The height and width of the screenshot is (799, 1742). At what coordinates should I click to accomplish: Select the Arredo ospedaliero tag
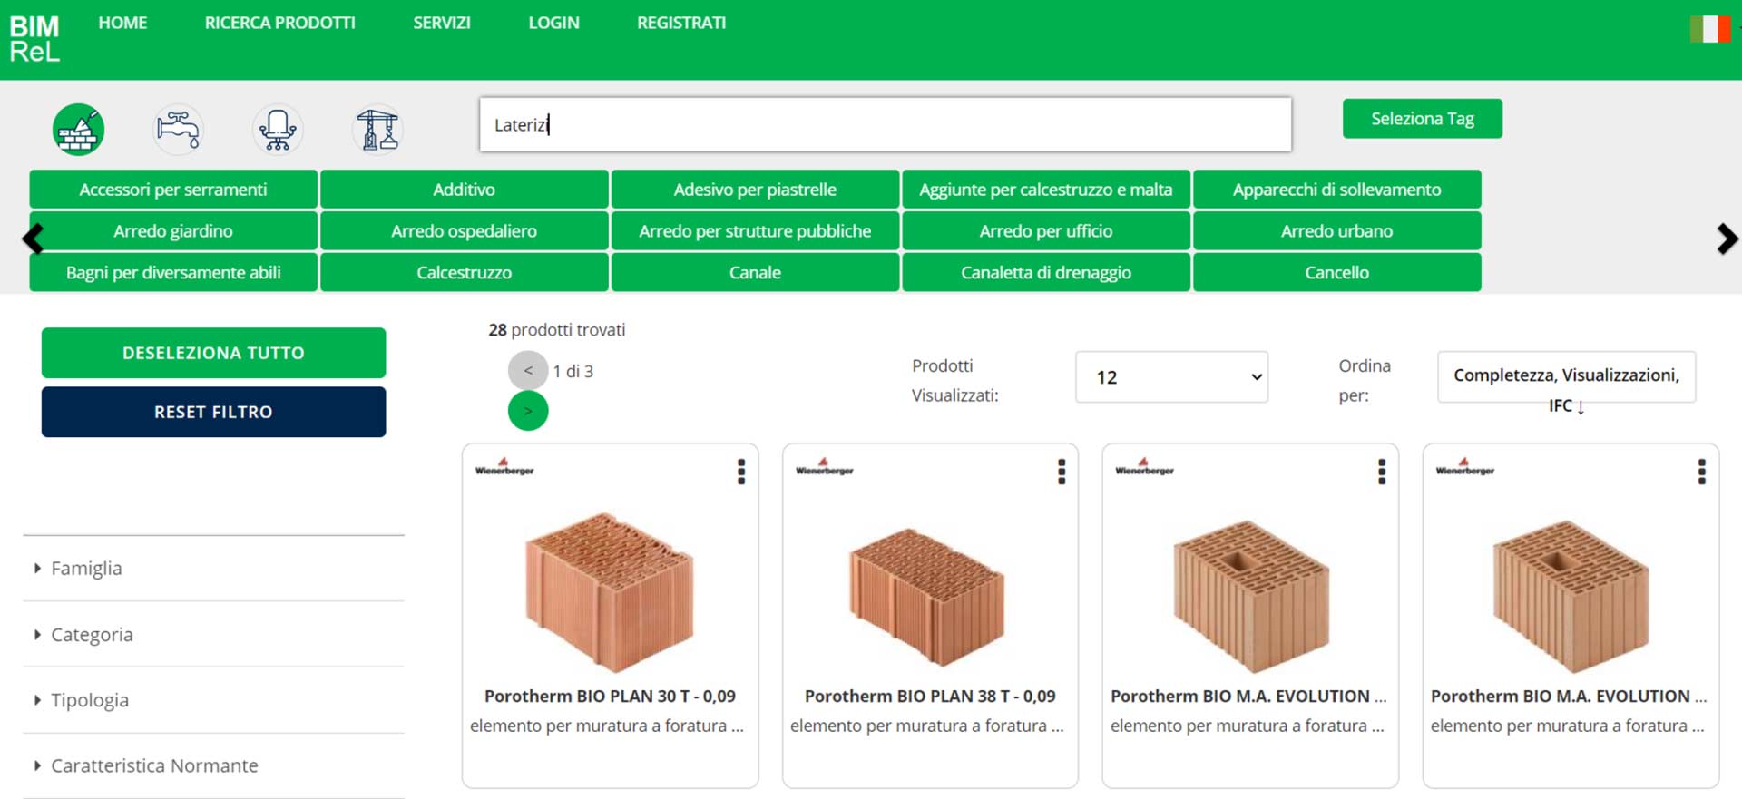[x=464, y=231]
